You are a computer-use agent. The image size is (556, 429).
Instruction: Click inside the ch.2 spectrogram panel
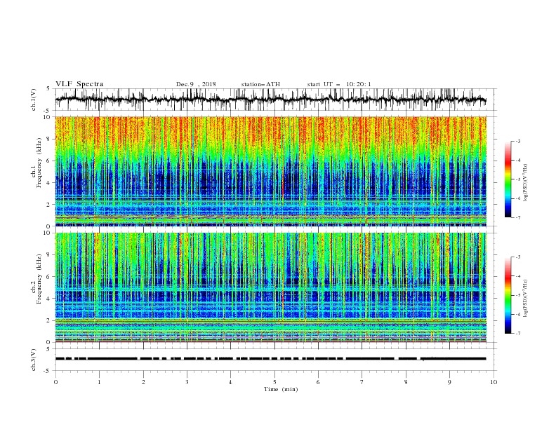[x=271, y=287]
